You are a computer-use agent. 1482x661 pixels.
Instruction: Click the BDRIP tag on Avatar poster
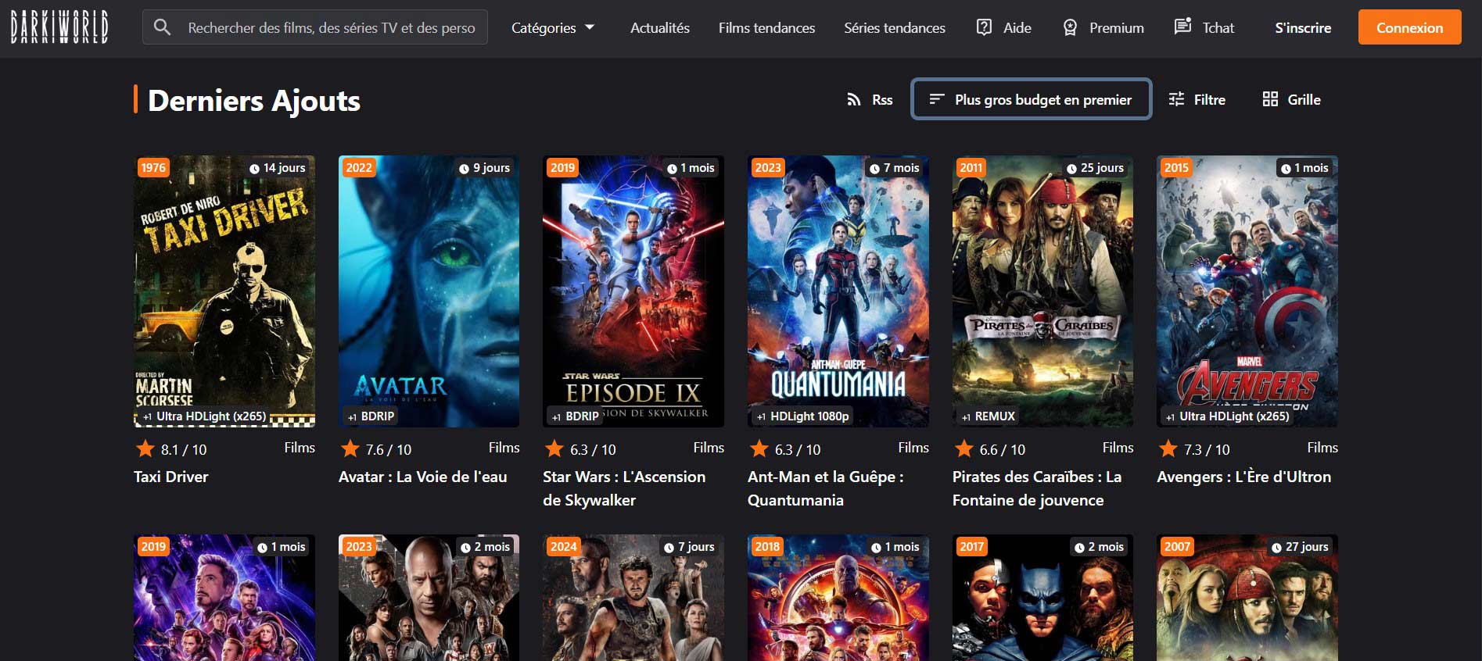coord(371,416)
